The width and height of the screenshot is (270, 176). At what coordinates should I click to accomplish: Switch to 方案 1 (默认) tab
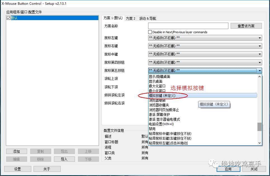[113, 18]
